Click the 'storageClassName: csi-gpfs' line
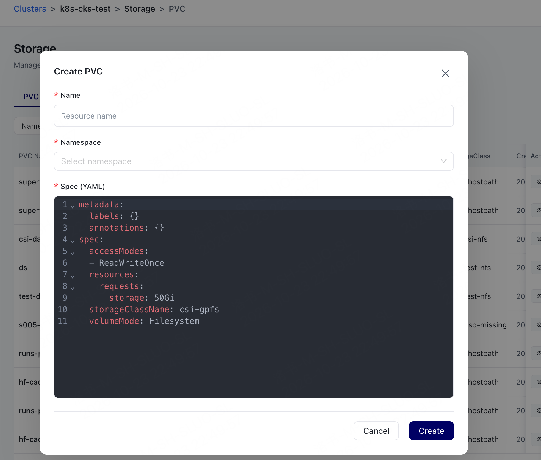 tap(154, 309)
